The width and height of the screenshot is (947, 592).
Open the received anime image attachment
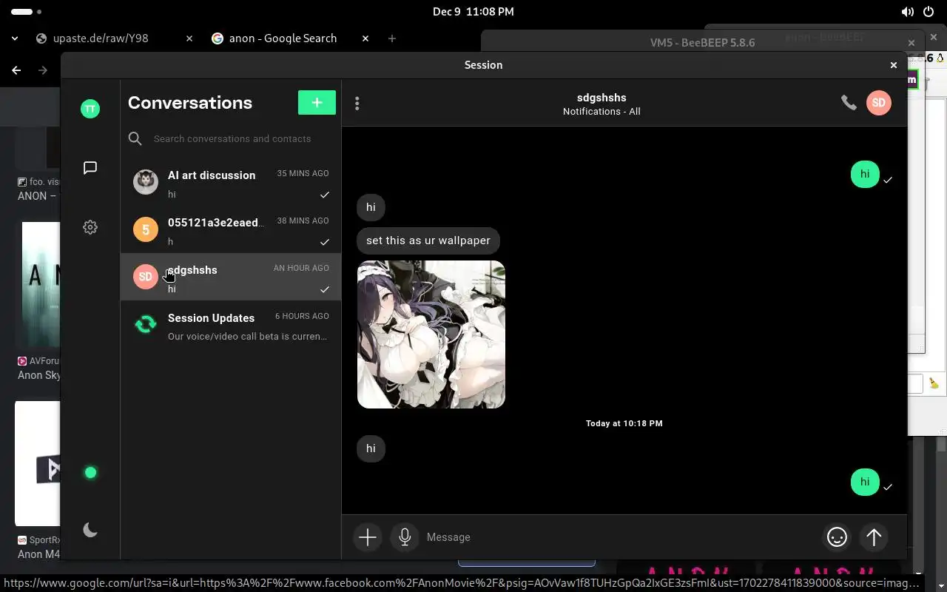pyautogui.click(x=431, y=334)
